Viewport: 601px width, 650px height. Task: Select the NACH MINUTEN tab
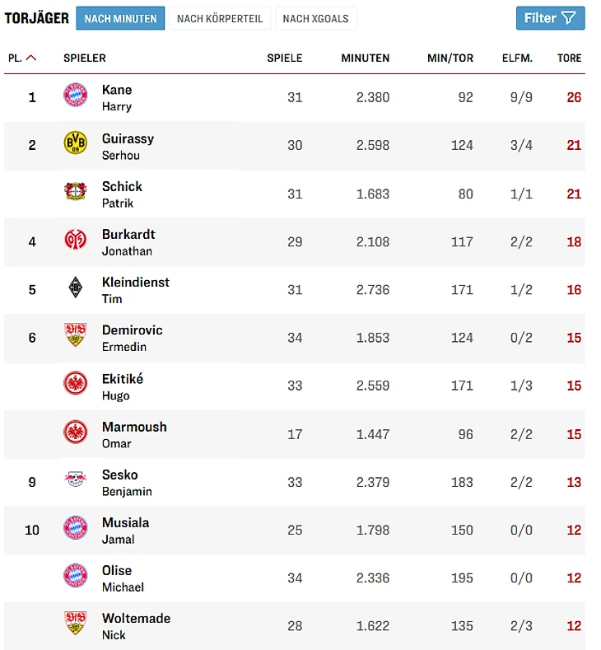[120, 18]
